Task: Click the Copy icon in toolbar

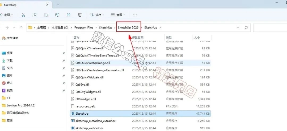Action: (34, 15)
